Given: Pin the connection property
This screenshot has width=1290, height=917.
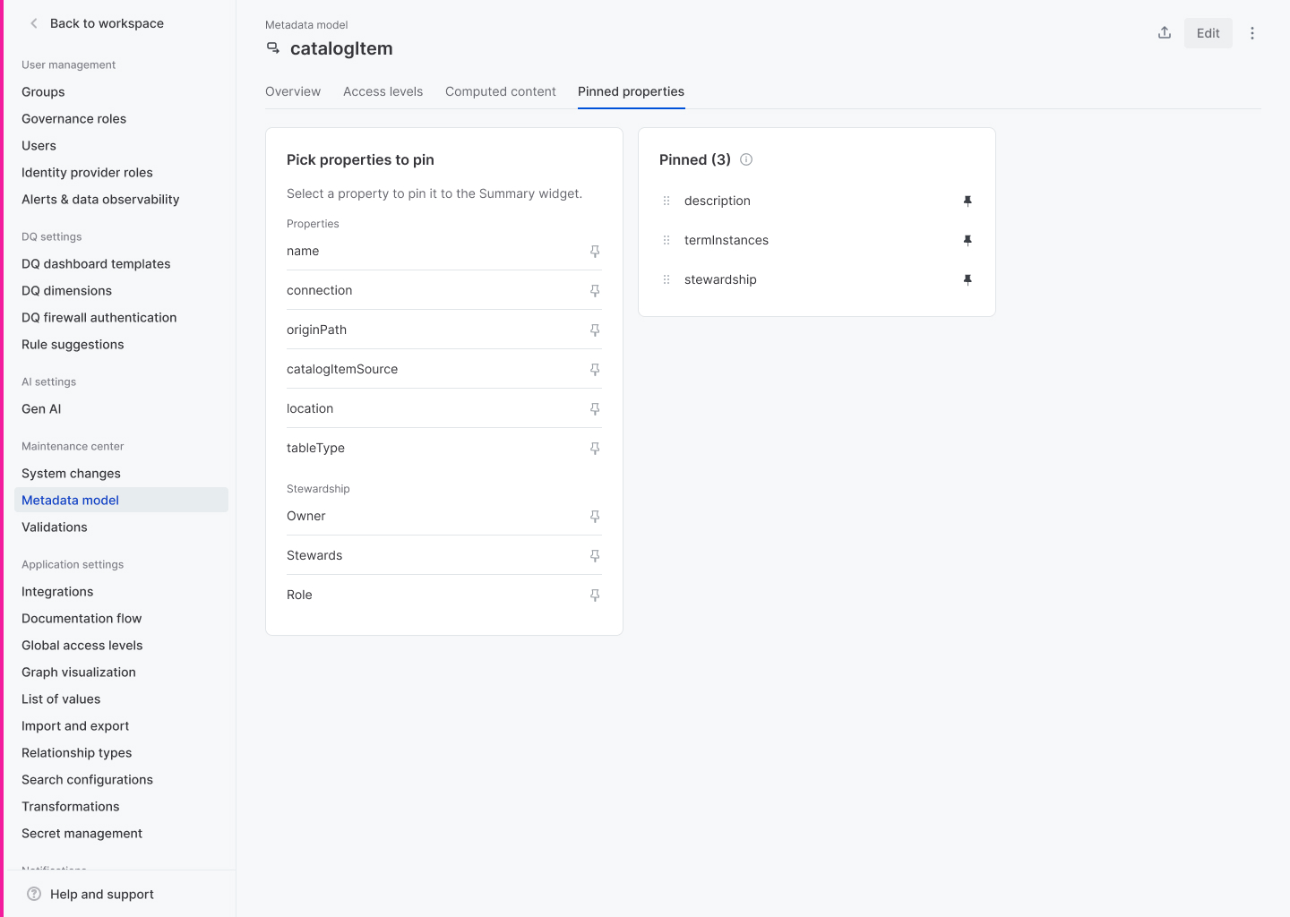Looking at the screenshot, I should click(x=595, y=291).
